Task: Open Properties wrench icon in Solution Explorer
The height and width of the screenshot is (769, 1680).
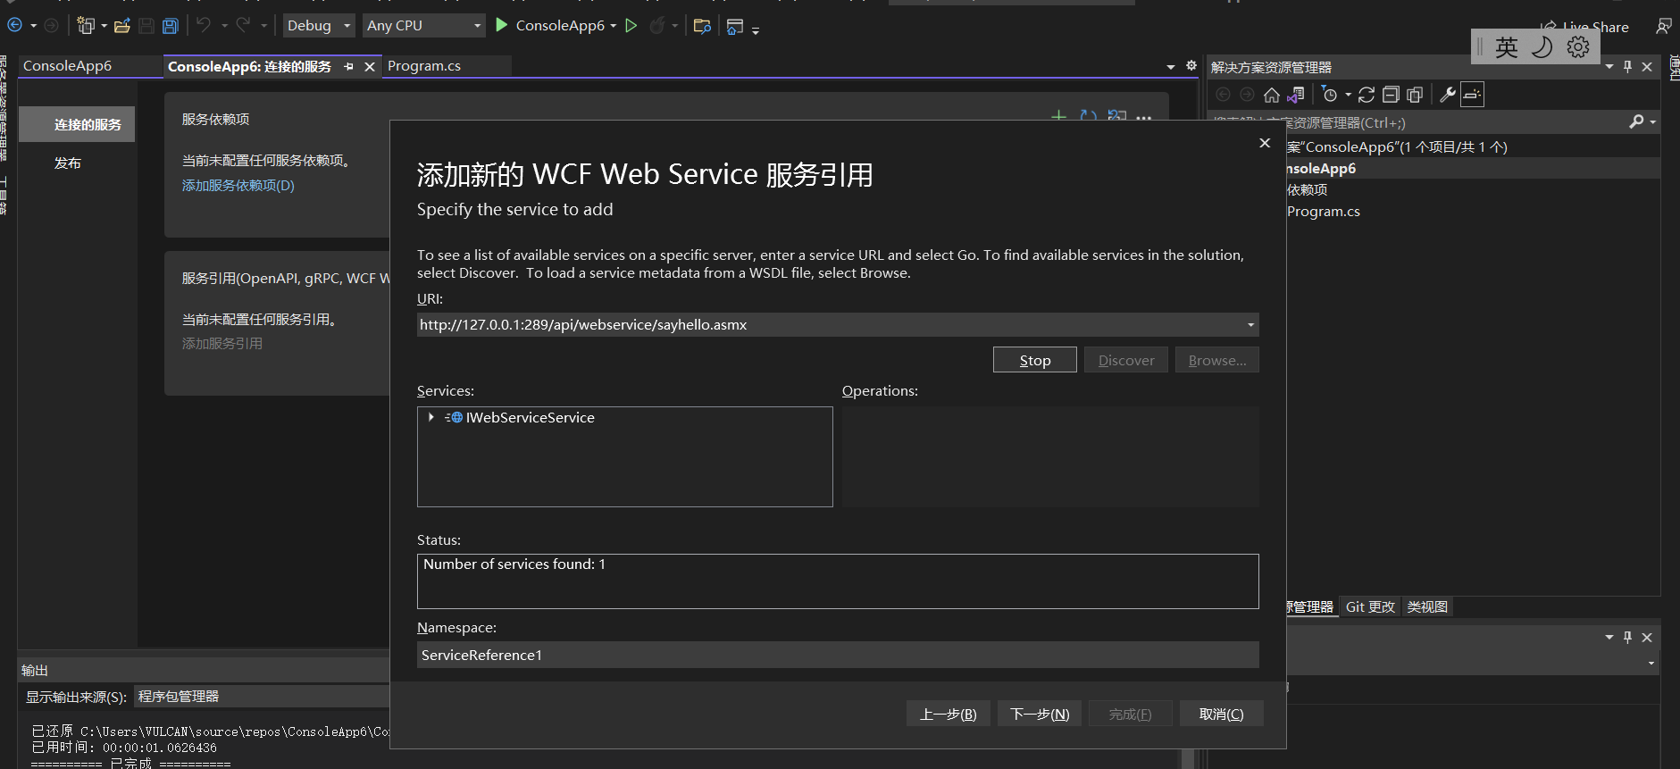Action: [x=1448, y=95]
